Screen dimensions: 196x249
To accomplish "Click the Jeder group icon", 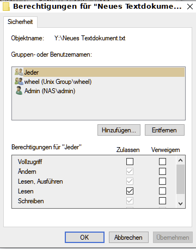I will (x=19, y=72).
